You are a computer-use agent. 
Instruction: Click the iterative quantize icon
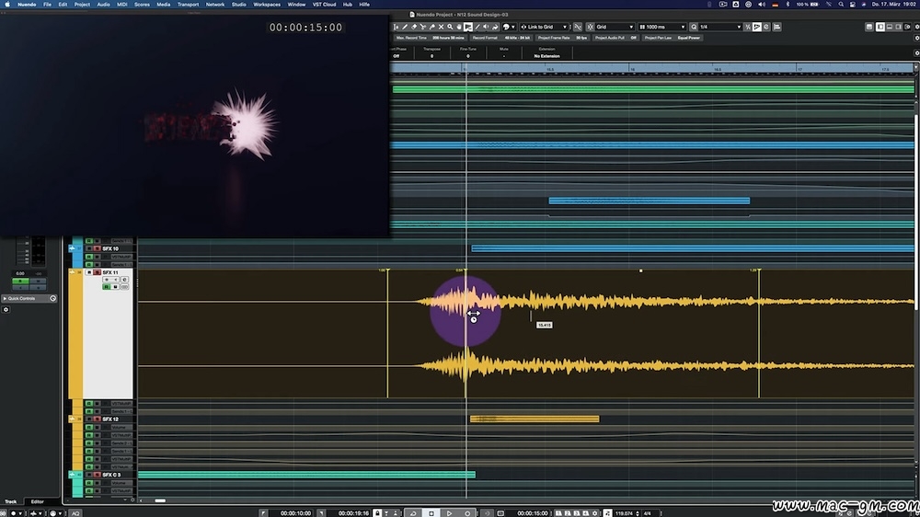pos(747,27)
